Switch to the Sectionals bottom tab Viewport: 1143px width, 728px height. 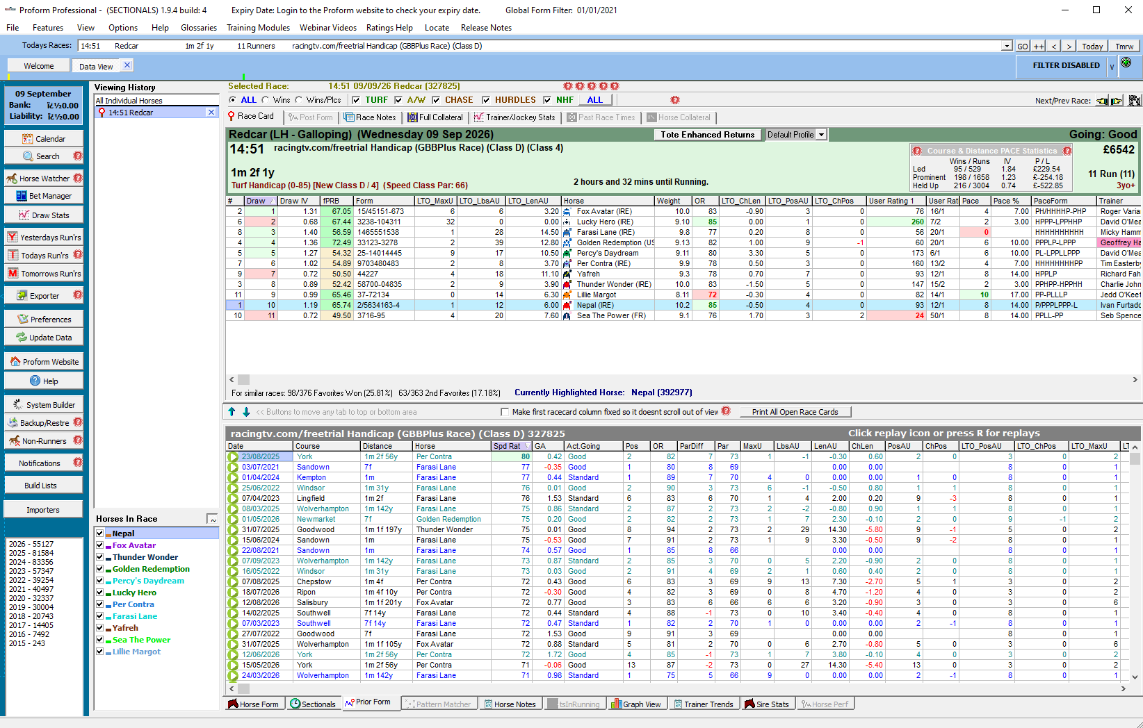pyautogui.click(x=313, y=704)
